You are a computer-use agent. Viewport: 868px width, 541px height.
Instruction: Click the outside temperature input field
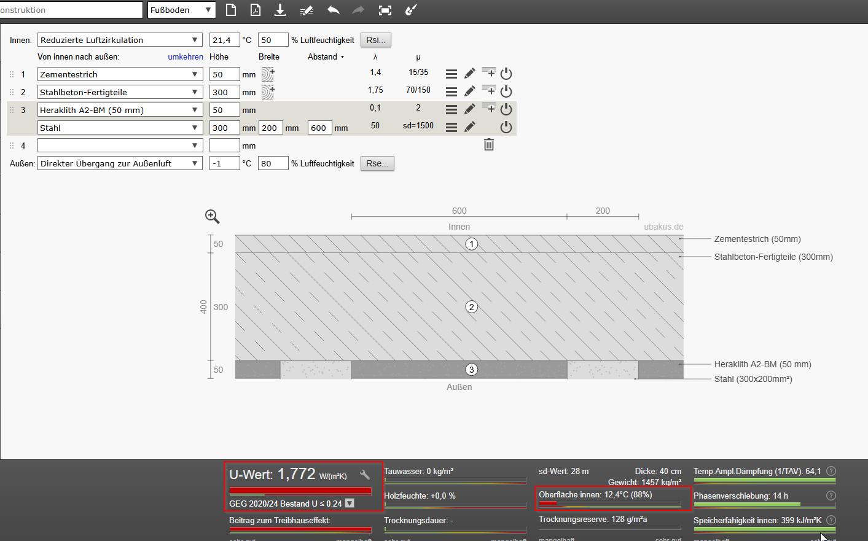pyautogui.click(x=224, y=163)
